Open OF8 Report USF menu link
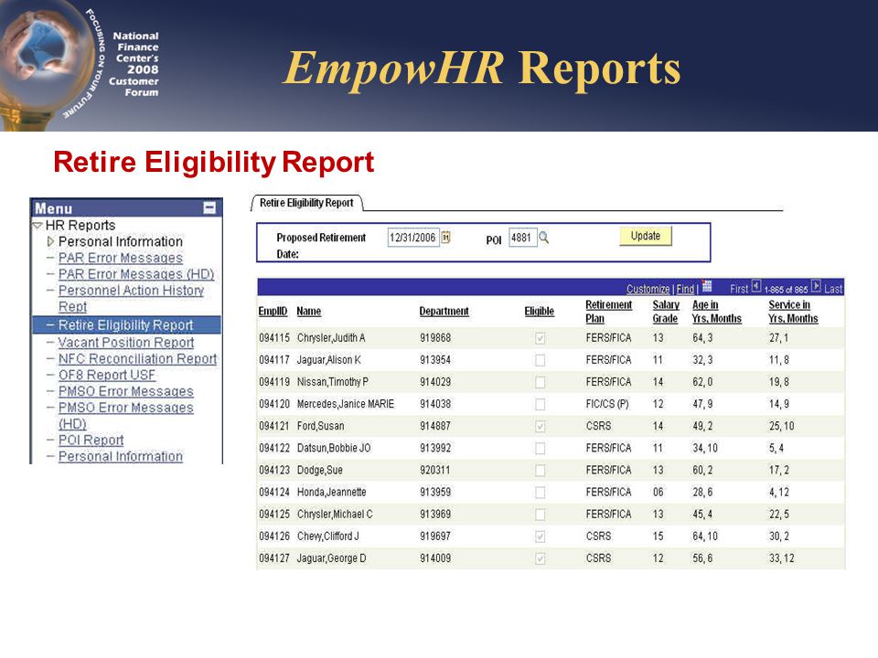This screenshot has height=658, width=878. click(107, 375)
